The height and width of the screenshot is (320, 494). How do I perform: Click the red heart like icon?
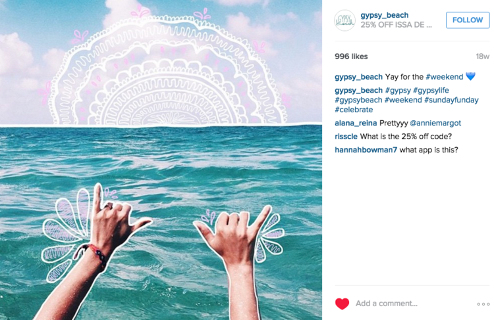pyautogui.click(x=342, y=304)
